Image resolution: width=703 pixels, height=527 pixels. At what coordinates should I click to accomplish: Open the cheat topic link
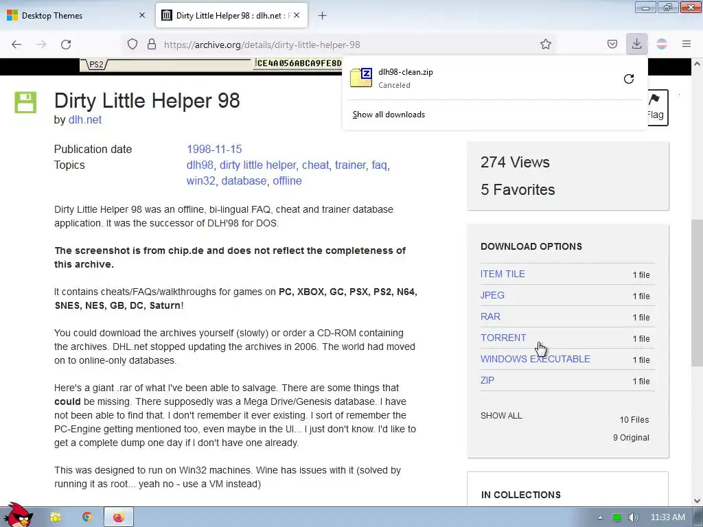pyautogui.click(x=315, y=165)
